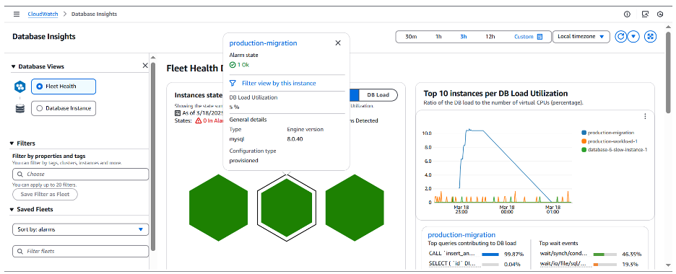Open the three-dot chart options menu
676x274 pixels.
[645, 116]
